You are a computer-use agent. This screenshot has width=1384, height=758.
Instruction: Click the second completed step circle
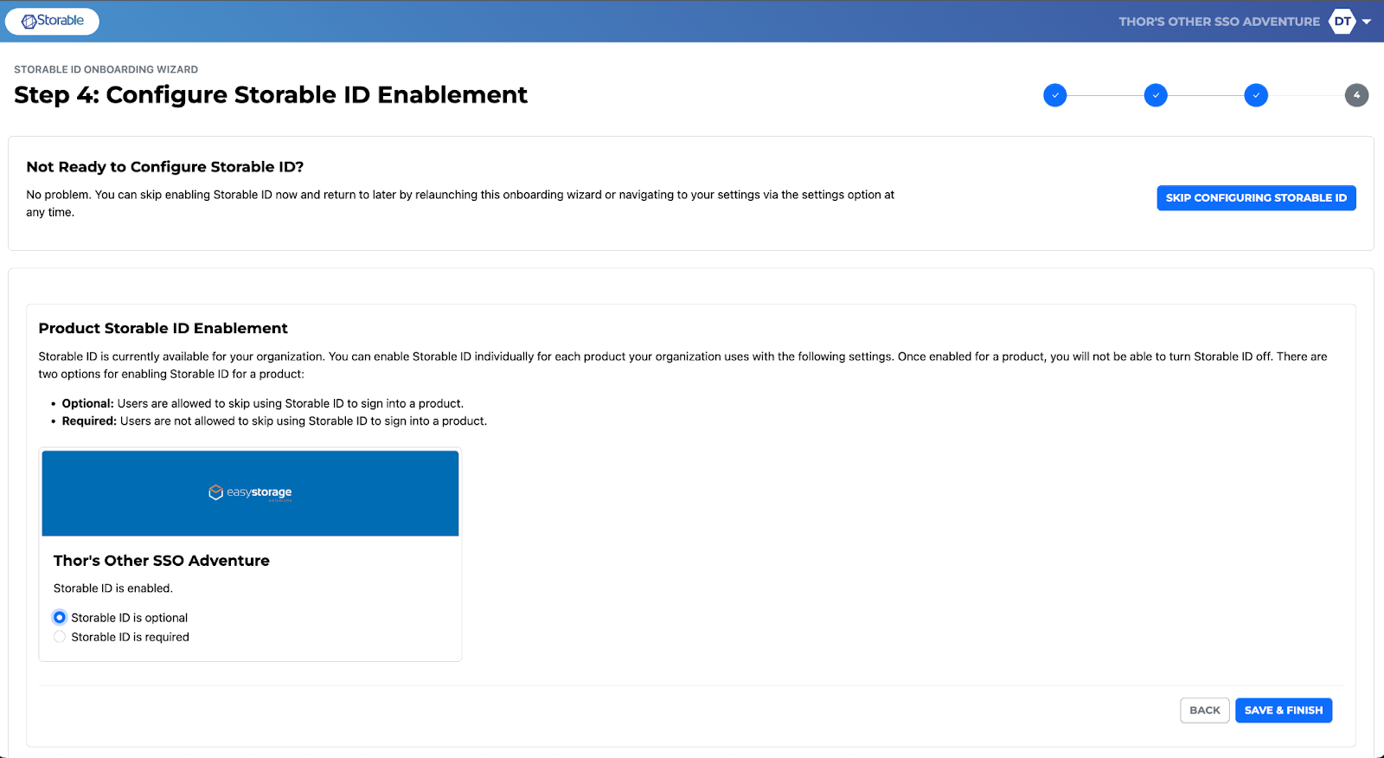[x=1155, y=95]
